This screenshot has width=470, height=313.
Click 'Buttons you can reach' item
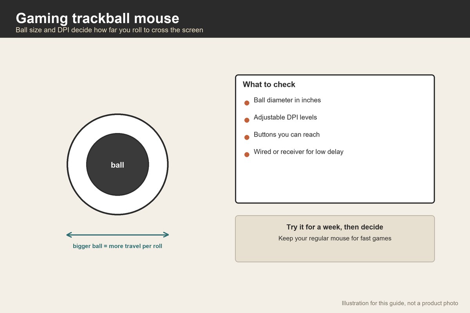(287, 135)
